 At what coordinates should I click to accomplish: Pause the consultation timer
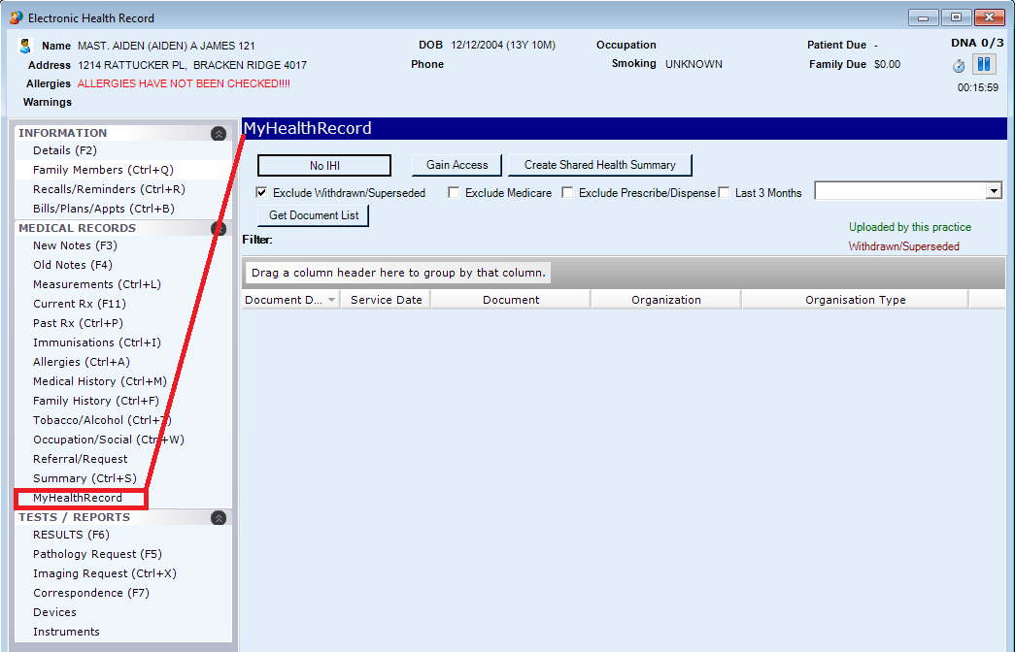click(984, 64)
